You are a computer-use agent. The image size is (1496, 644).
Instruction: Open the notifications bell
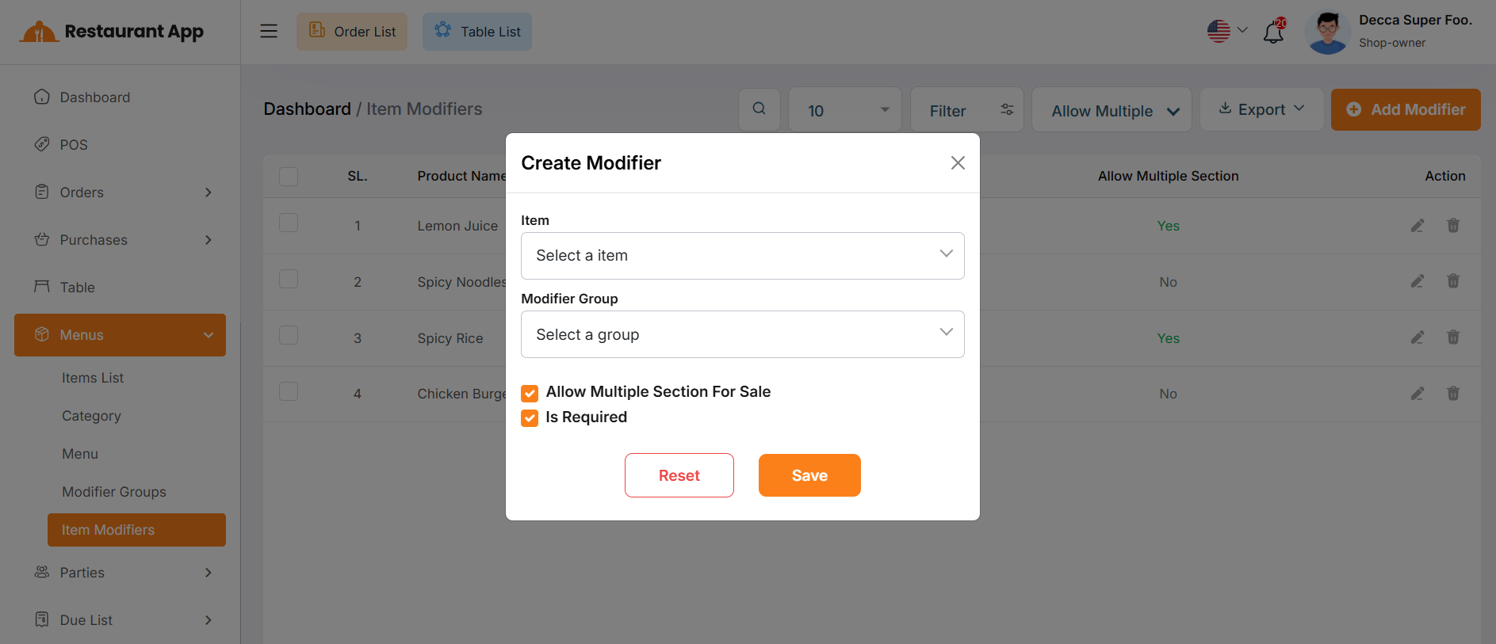tap(1273, 32)
